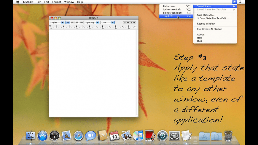The height and width of the screenshot is (145, 258).
Task: Open Spotlight search magnifier icon
Action: click(x=240, y=2)
